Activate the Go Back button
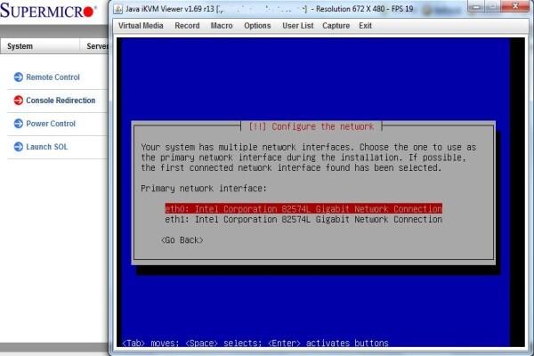 pyautogui.click(x=182, y=240)
